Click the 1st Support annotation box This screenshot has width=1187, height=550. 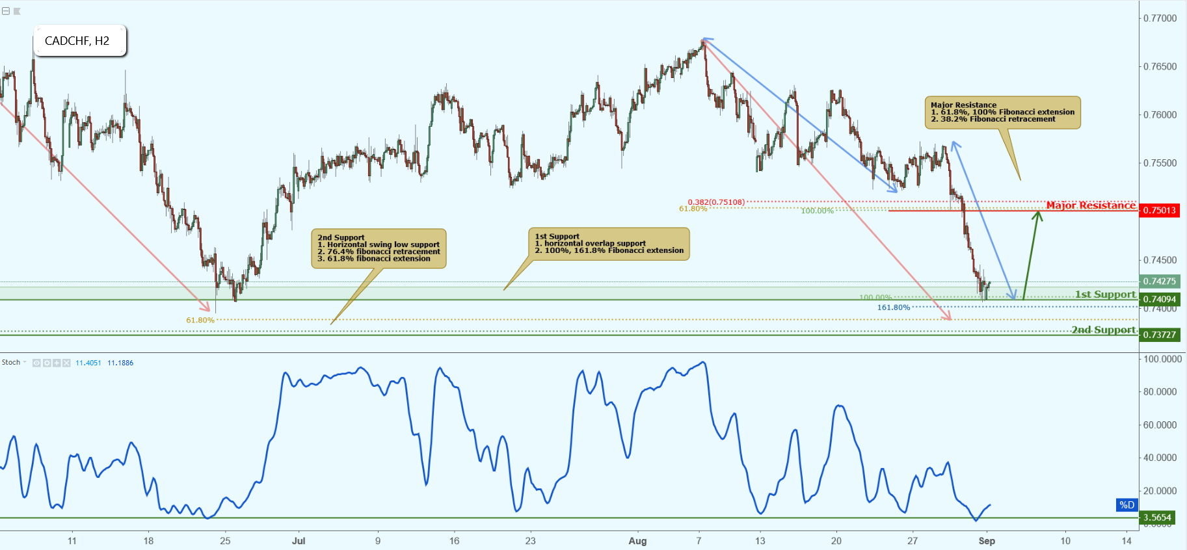[x=609, y=244]
